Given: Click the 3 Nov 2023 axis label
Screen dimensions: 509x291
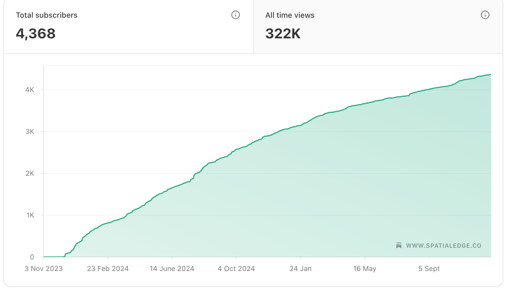Looking at the screenshot, I should 44,269.
